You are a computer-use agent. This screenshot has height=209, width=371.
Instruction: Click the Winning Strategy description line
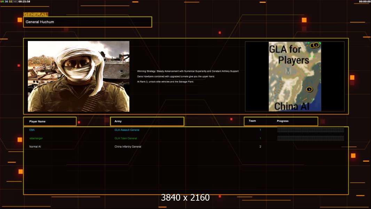pyautogui.click(x=188, y=71)
